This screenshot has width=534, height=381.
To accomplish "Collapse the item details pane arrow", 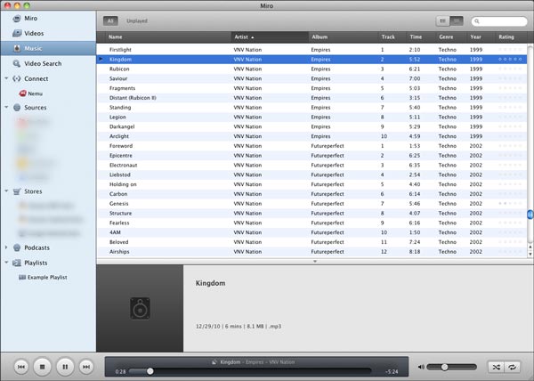I will (x=315, y=262).
